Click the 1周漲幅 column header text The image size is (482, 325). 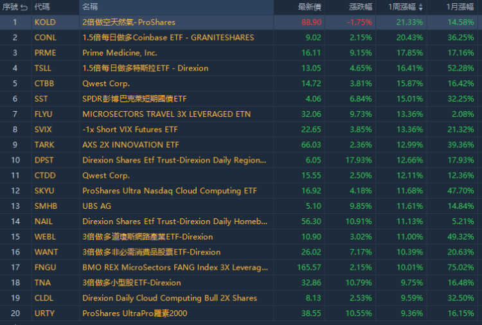click(x=402, y=7)
